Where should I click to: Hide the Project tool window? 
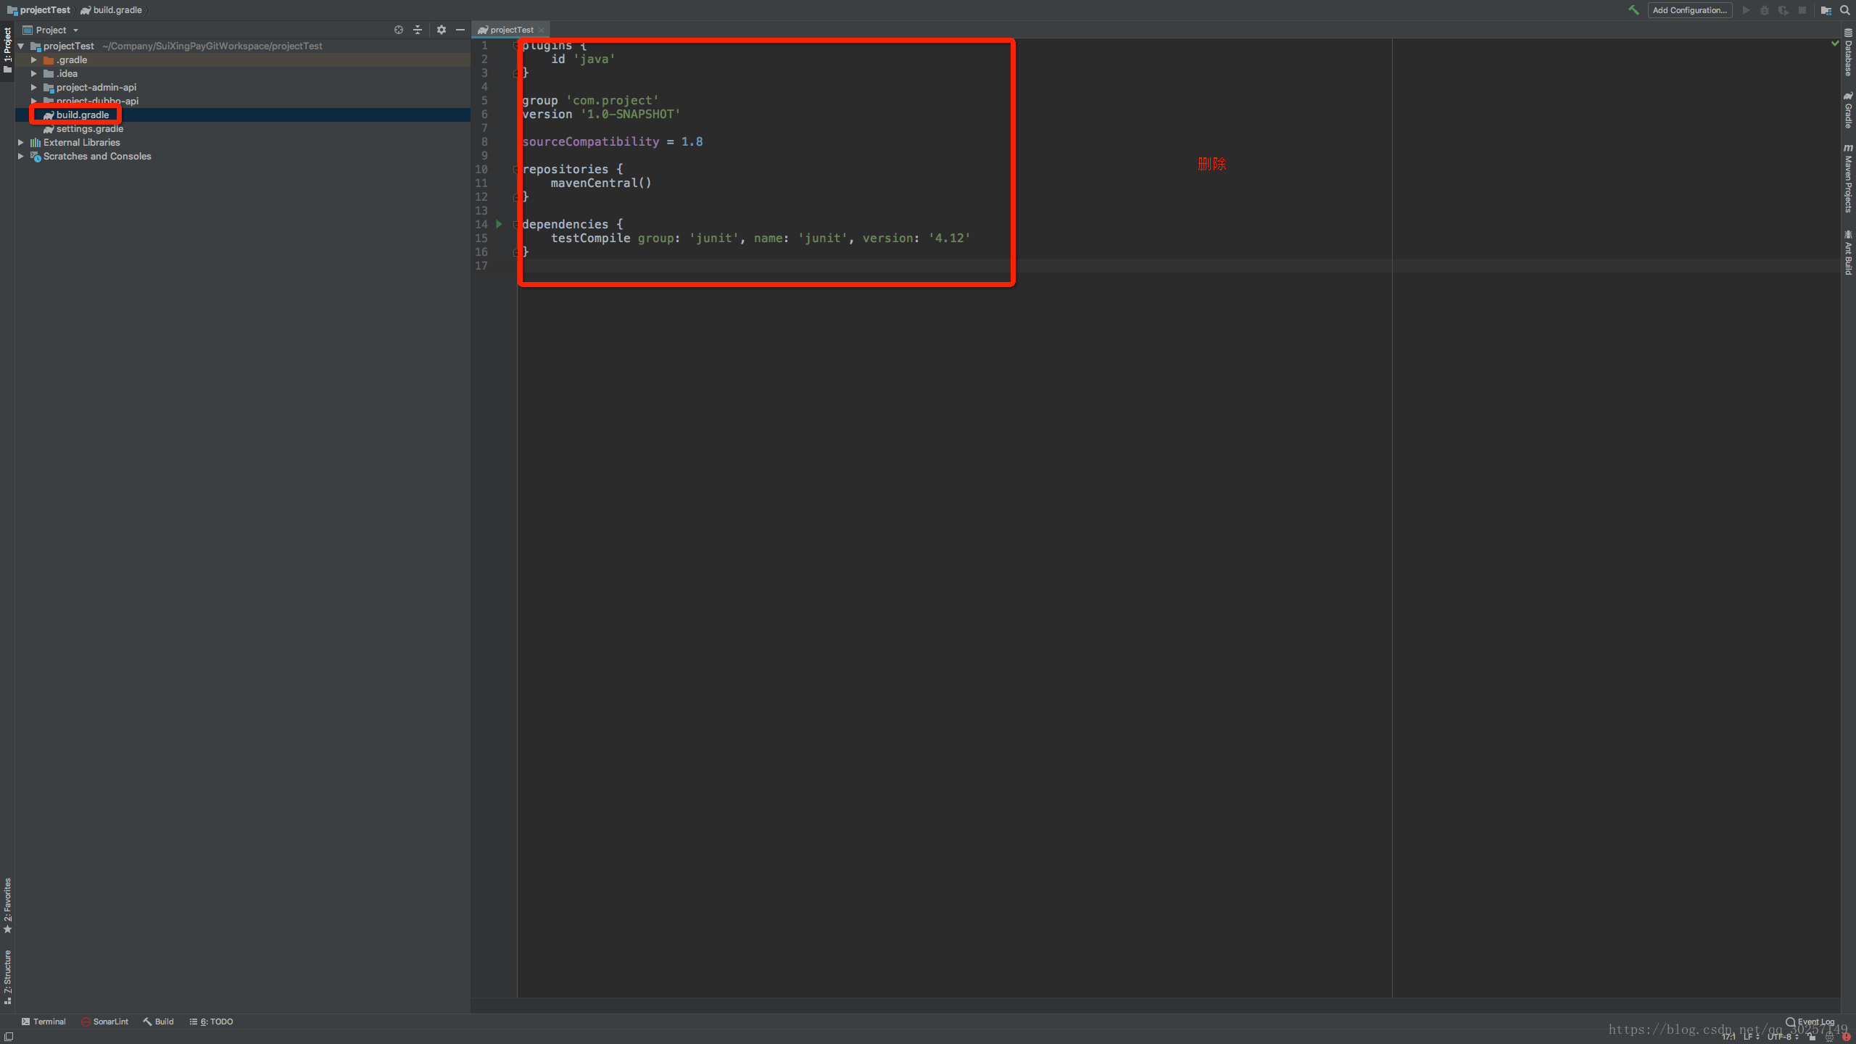[460, 30]
